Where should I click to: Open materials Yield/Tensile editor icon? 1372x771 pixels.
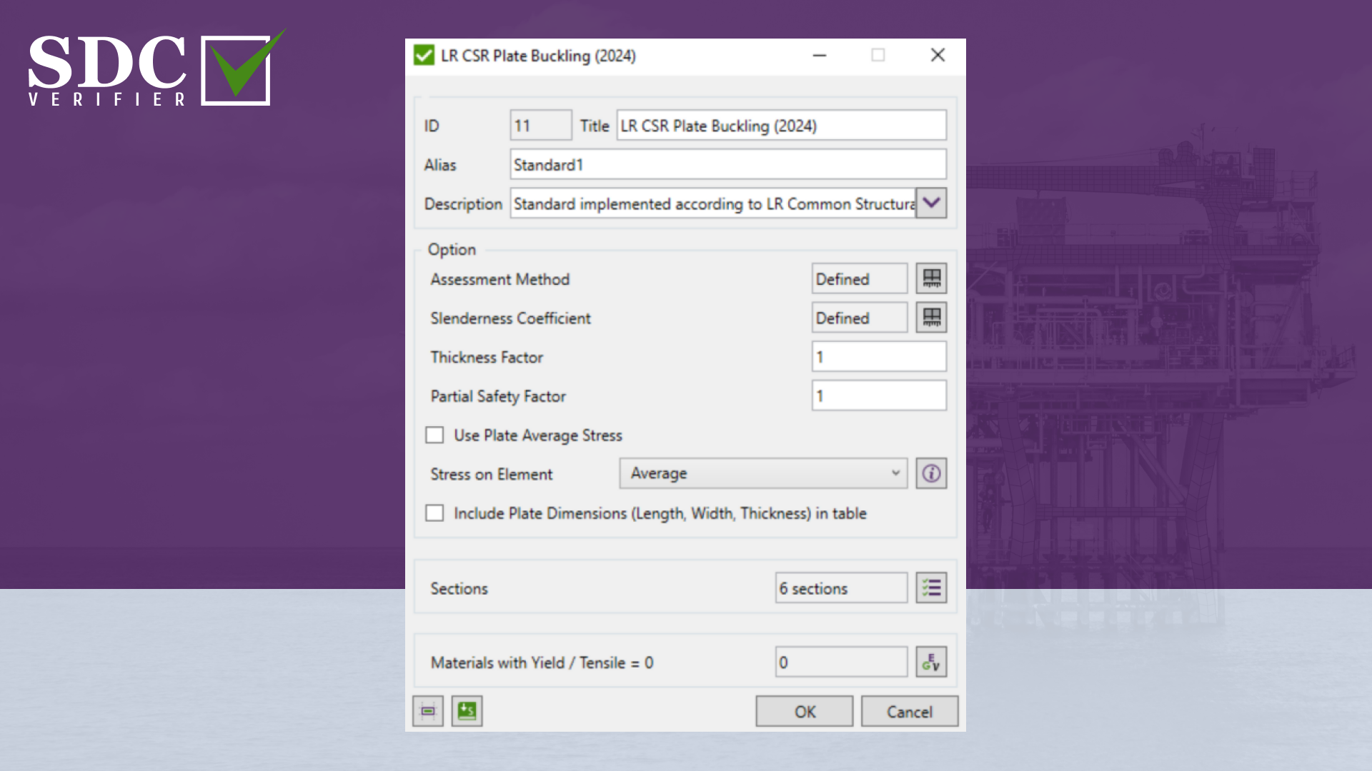point(931,662)
